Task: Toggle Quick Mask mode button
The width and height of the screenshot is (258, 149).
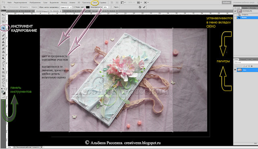Action: coord(3,97)
